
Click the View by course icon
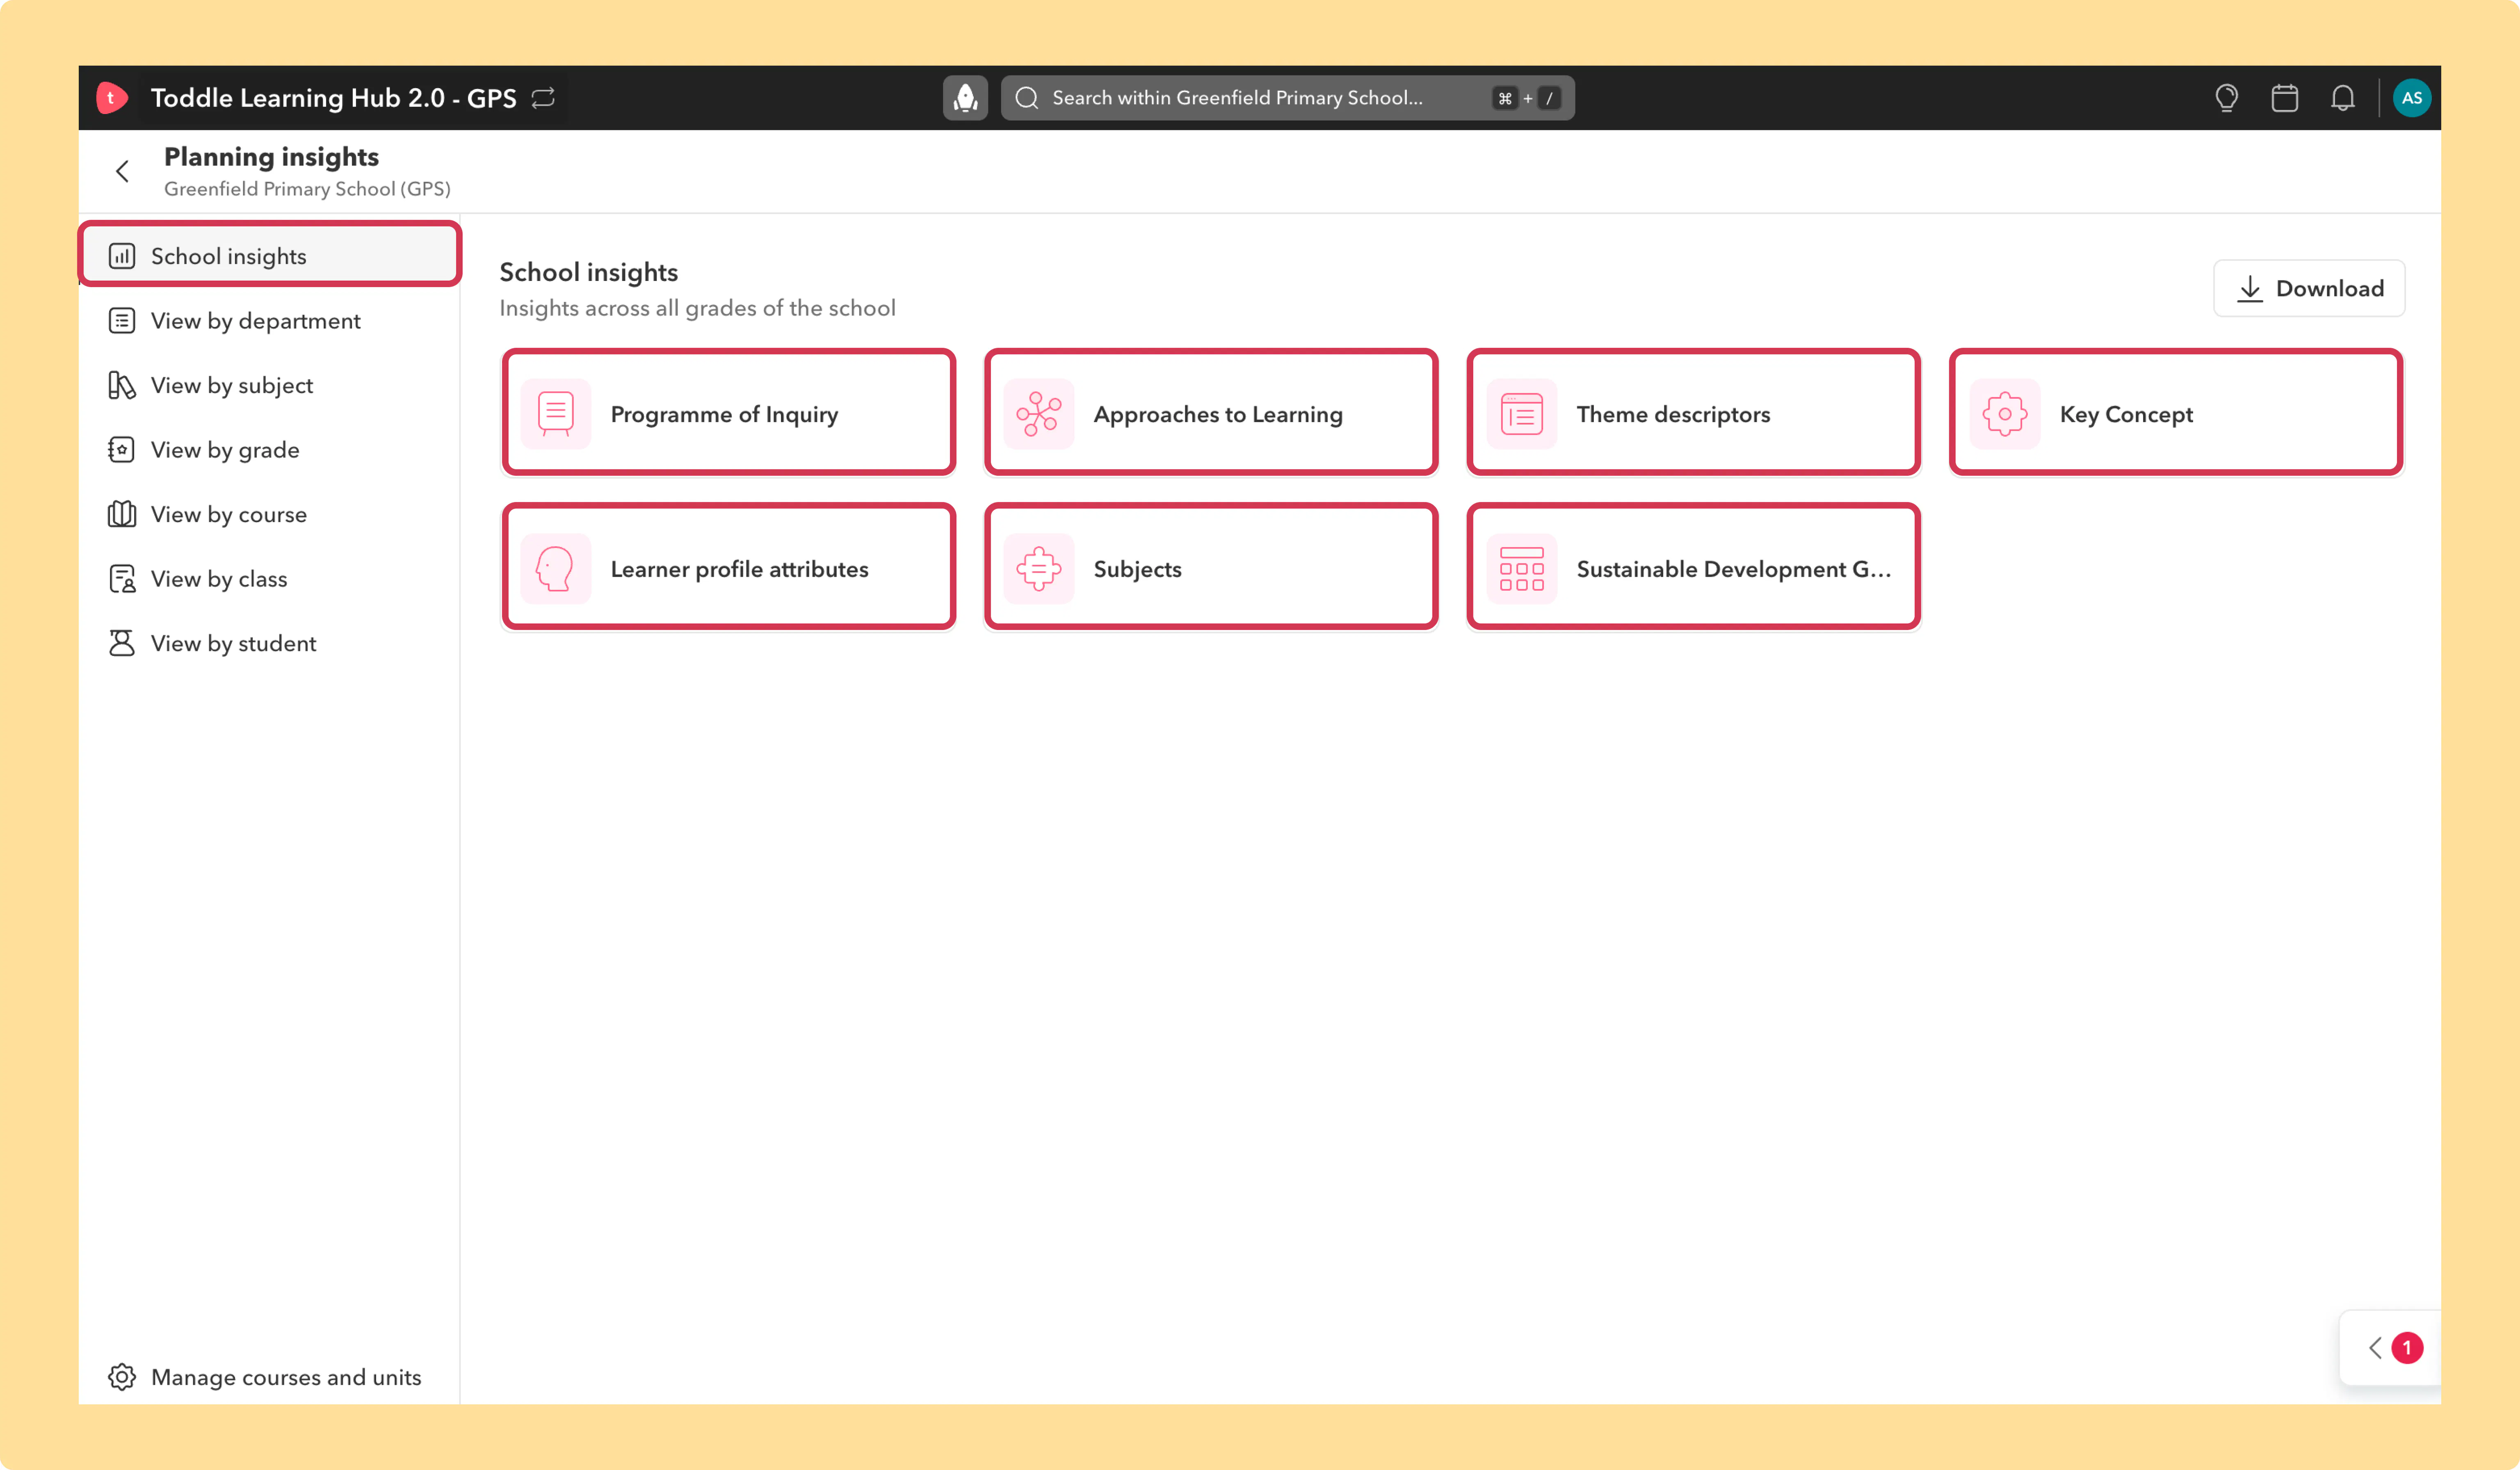pos(122,514)
